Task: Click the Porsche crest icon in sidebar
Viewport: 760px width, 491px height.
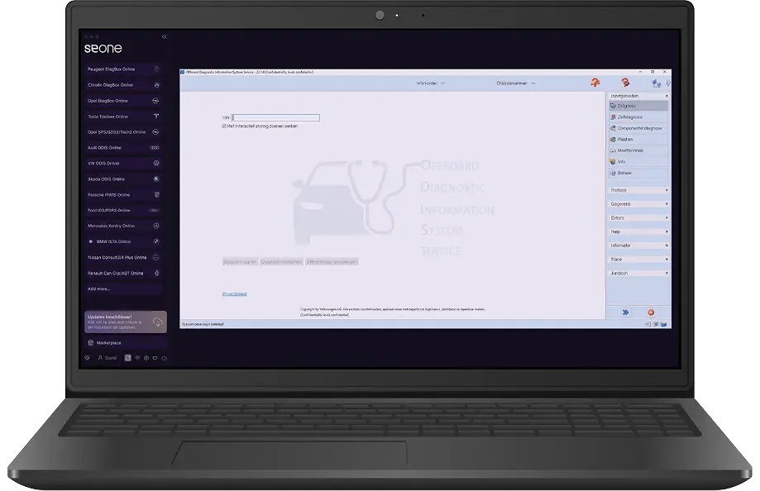Action: click(155, 195)
